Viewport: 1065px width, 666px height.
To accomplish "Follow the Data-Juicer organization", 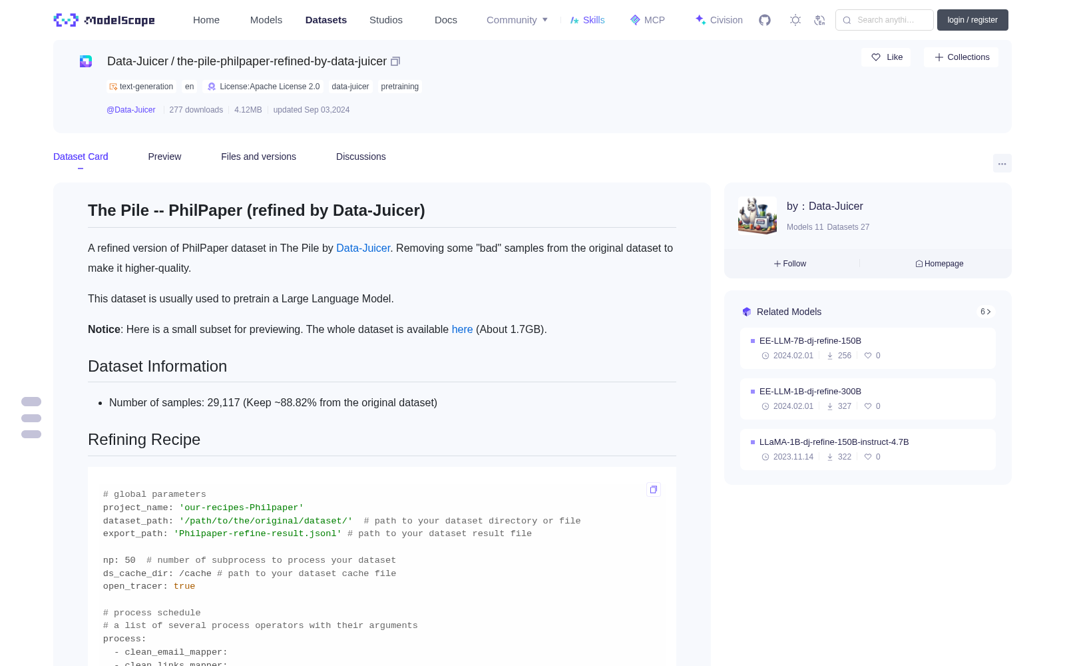I will point(790,264).
